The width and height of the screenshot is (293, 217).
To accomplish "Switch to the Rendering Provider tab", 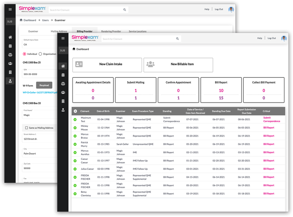I will (112, 31).
